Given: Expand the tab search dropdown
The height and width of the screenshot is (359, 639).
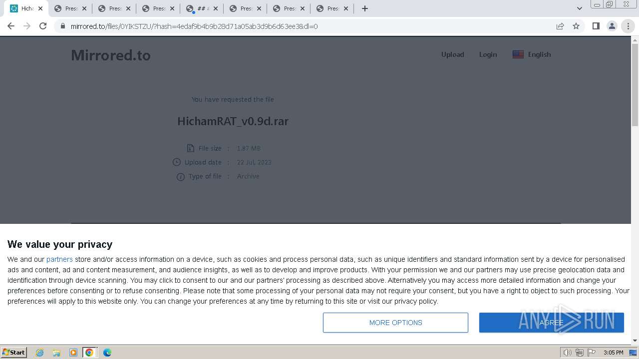Looking at the screenshot, I should 579,8.
